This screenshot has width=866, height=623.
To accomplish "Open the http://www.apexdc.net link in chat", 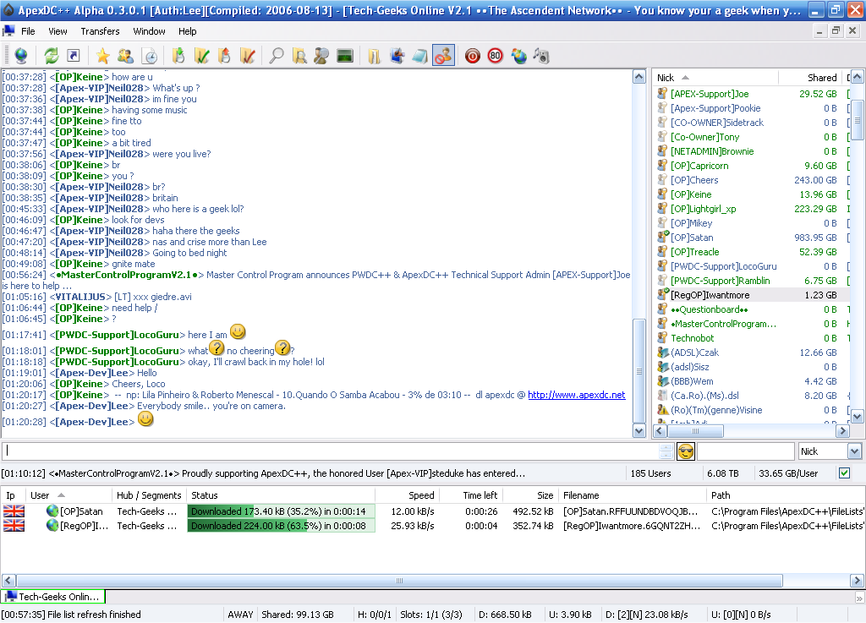I will [x=577, y=395].
